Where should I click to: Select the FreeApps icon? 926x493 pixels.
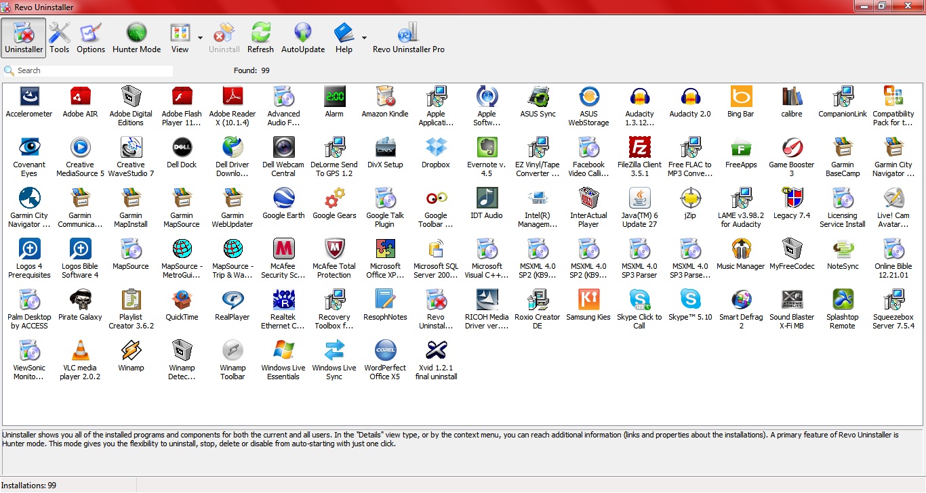[x=741, y=148]
